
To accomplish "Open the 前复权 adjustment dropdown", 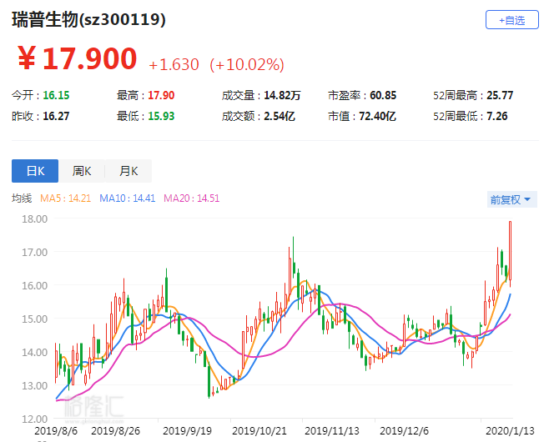I will pos(512,200).
